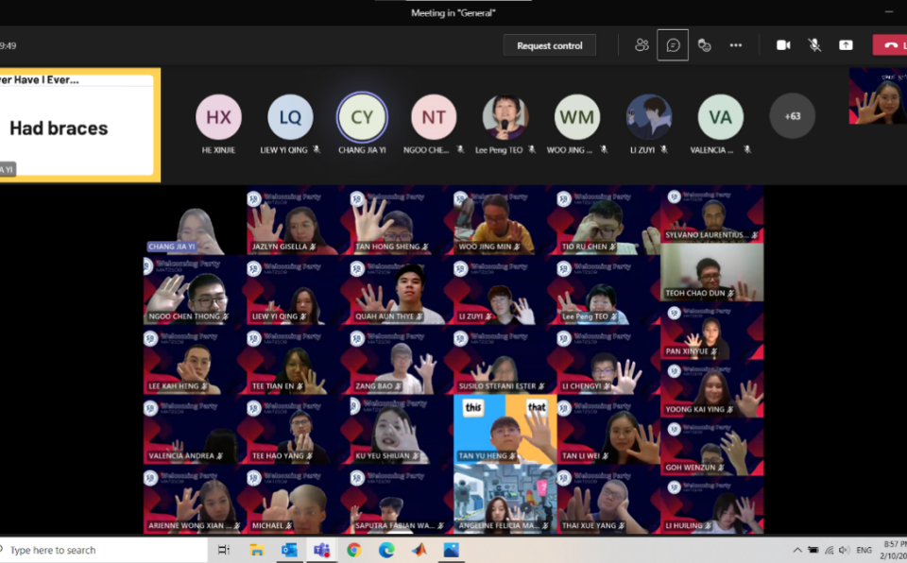
Task: Expand the +63 more participants list
Action: pyautogui.click(x=792, y=117)
